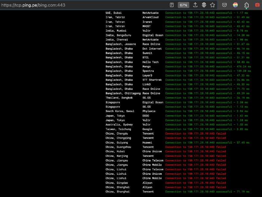This screenshot has height=197, width=262.
Task: Click the Bangladesh, Chittagong location text
Action: point(121,93)
